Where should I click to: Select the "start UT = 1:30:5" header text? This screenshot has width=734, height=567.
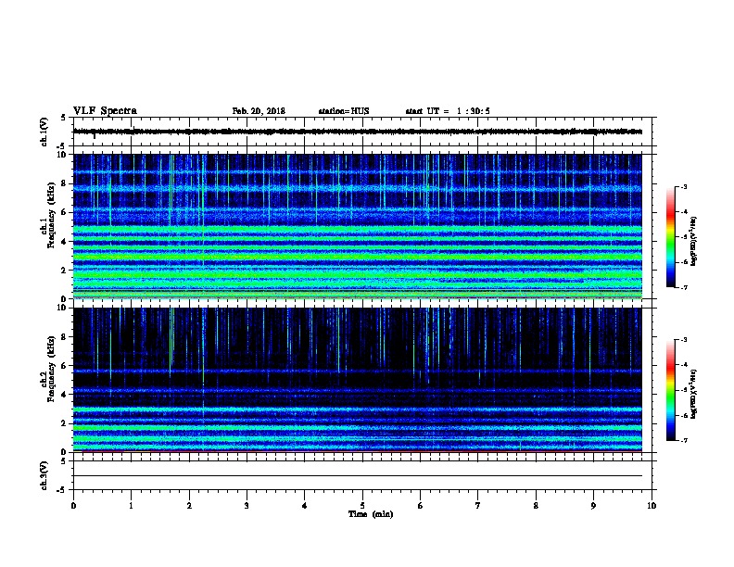tap(448, 111)
